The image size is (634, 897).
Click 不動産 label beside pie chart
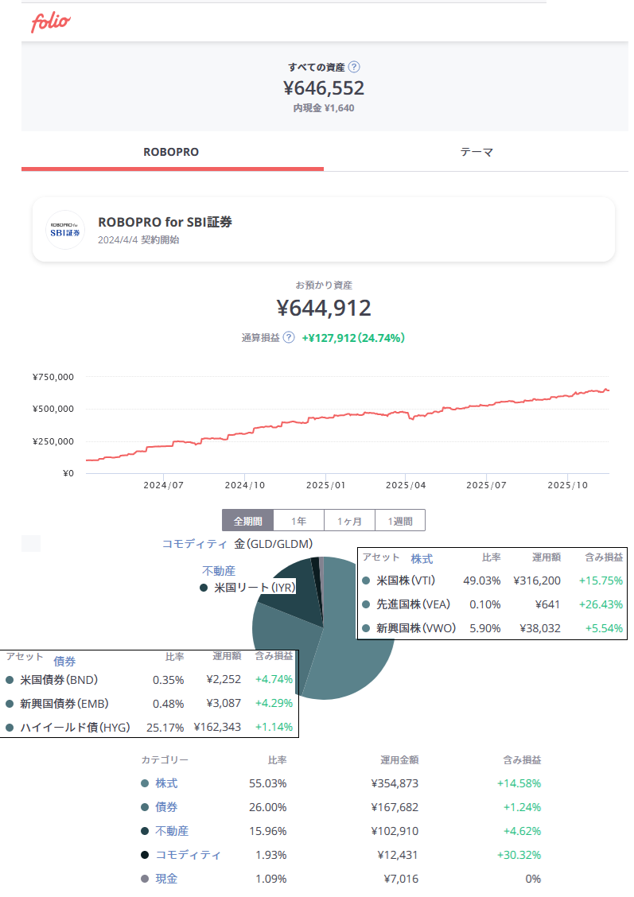pos(219,571)
